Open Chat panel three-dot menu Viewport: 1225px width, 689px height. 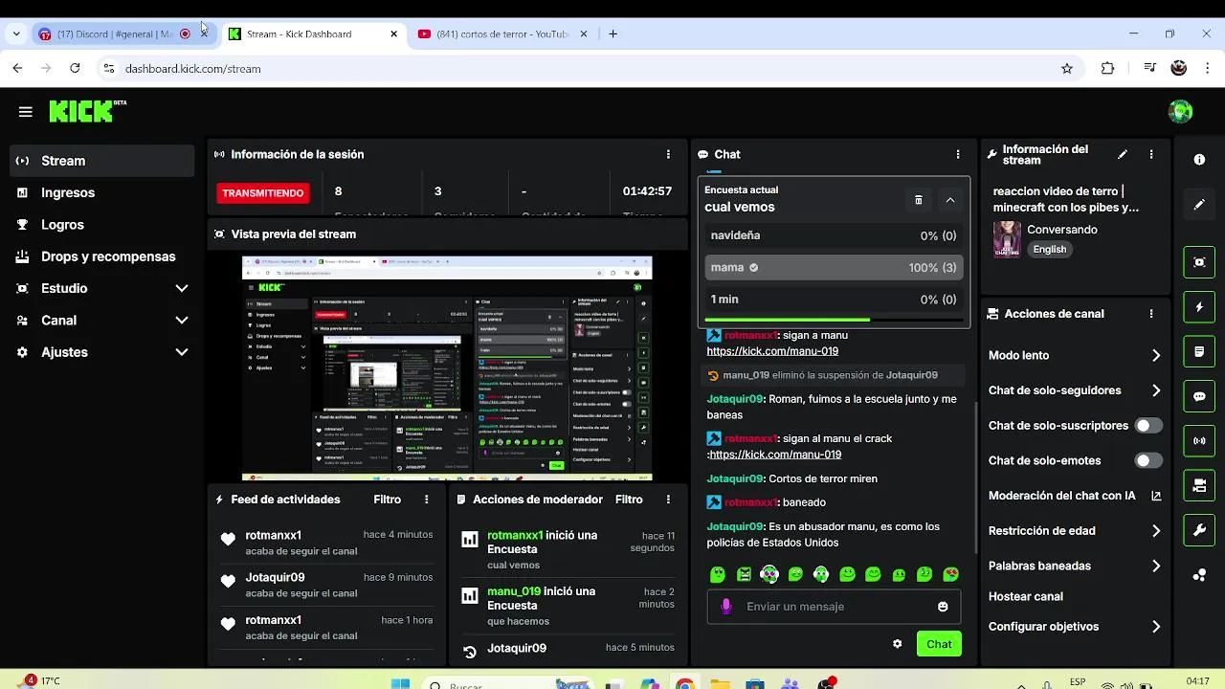tap(958, 154)
